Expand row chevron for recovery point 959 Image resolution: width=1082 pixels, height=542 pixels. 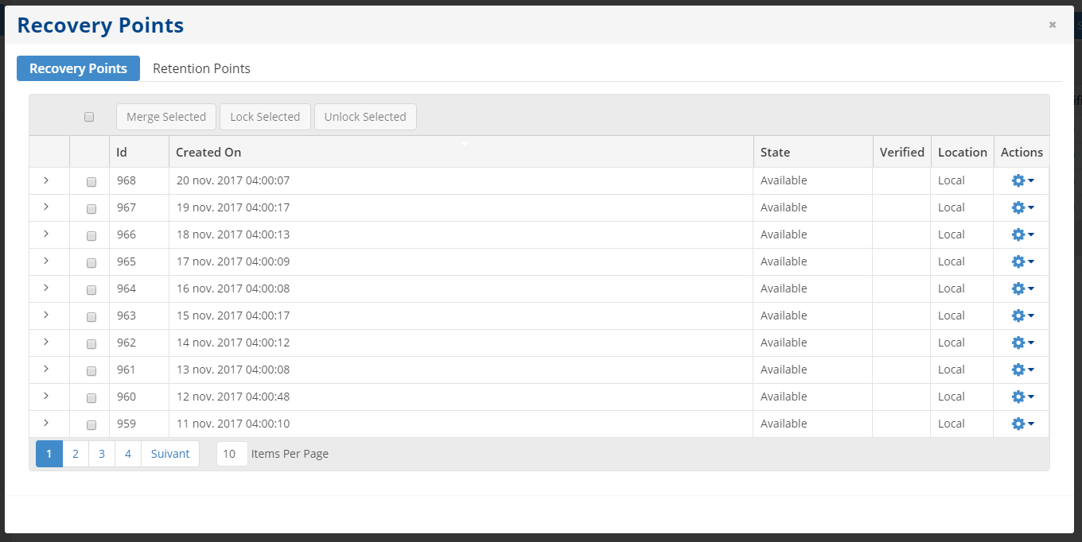(x=46, y=424)
